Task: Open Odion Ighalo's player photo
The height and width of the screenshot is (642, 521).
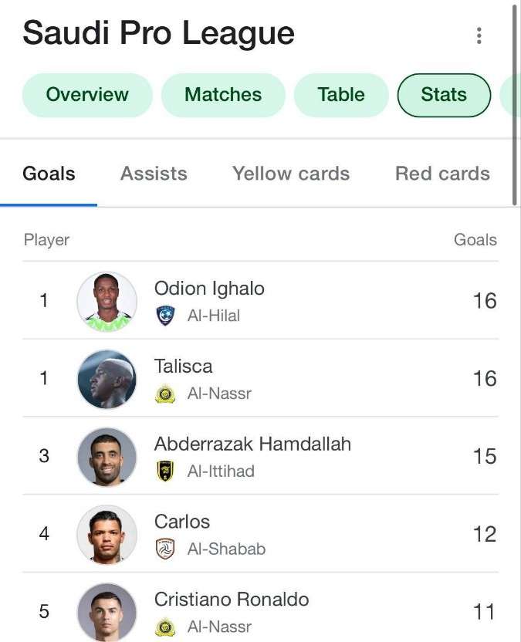Action: tap(107, 301)
